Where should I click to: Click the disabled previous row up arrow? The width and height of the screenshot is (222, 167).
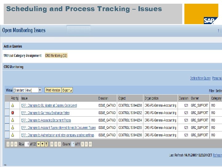pos(16,144)
